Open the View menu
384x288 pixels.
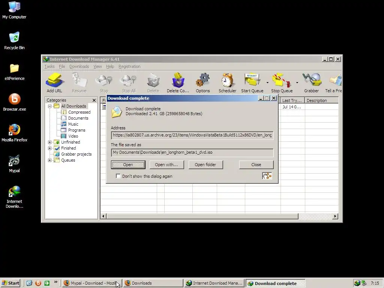[97, 66]
